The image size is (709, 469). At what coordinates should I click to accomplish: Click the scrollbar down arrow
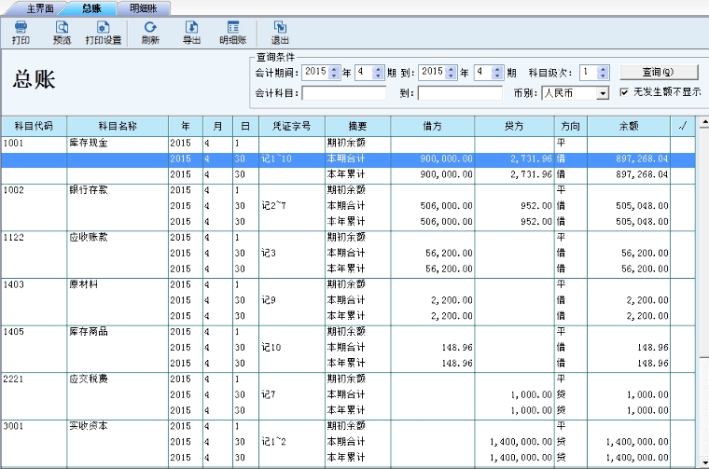click(x=704, y=462)
